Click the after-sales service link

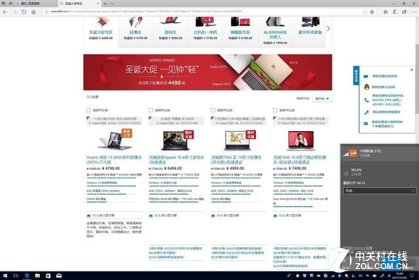386,112
